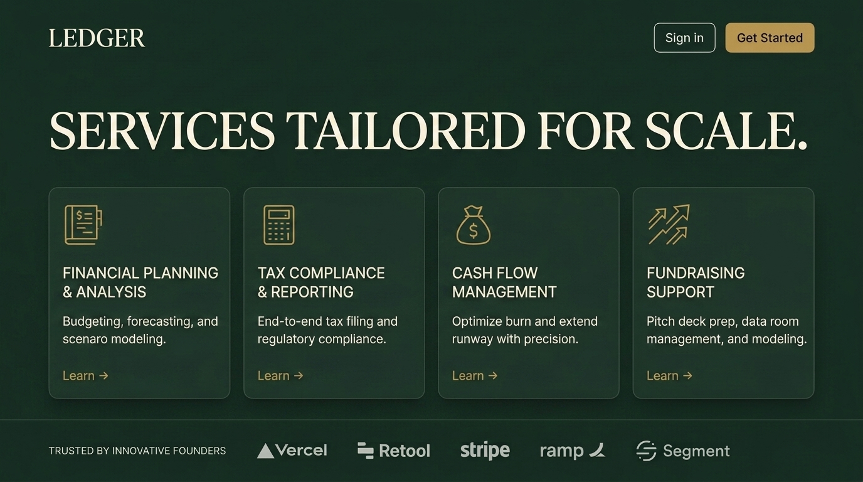Viewport: 863px width, 482px height.
Task: Select the Financial Planning & Analysis heading
Action: pos(140,282)
